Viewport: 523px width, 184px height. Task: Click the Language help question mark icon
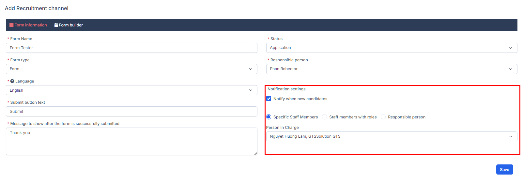12,81
